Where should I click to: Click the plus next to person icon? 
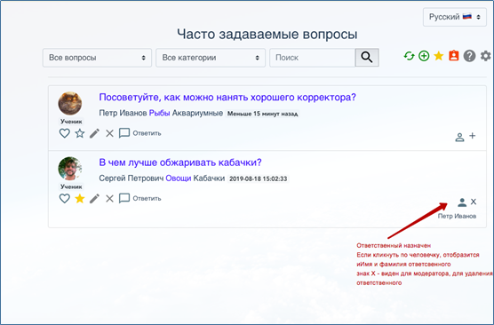[x=473, y=136]
